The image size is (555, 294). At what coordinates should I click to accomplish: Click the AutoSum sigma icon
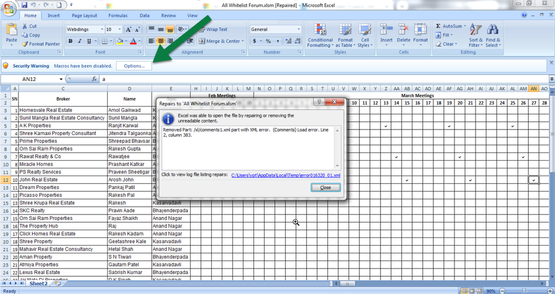click(x=438, y=26)
